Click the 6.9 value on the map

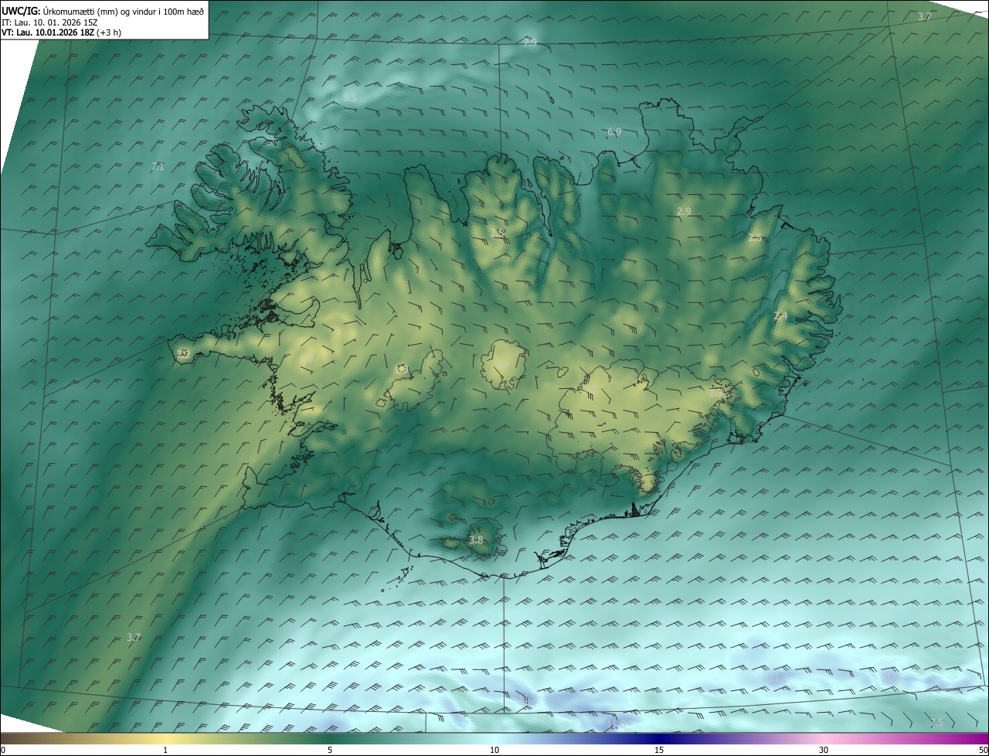[614, 132]
